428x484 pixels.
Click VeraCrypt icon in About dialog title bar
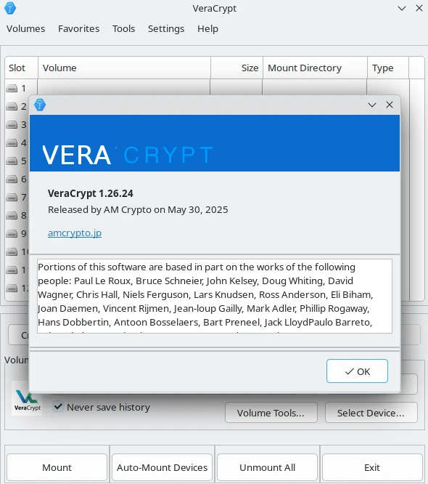pyautogui.click(x=40, y=105)
